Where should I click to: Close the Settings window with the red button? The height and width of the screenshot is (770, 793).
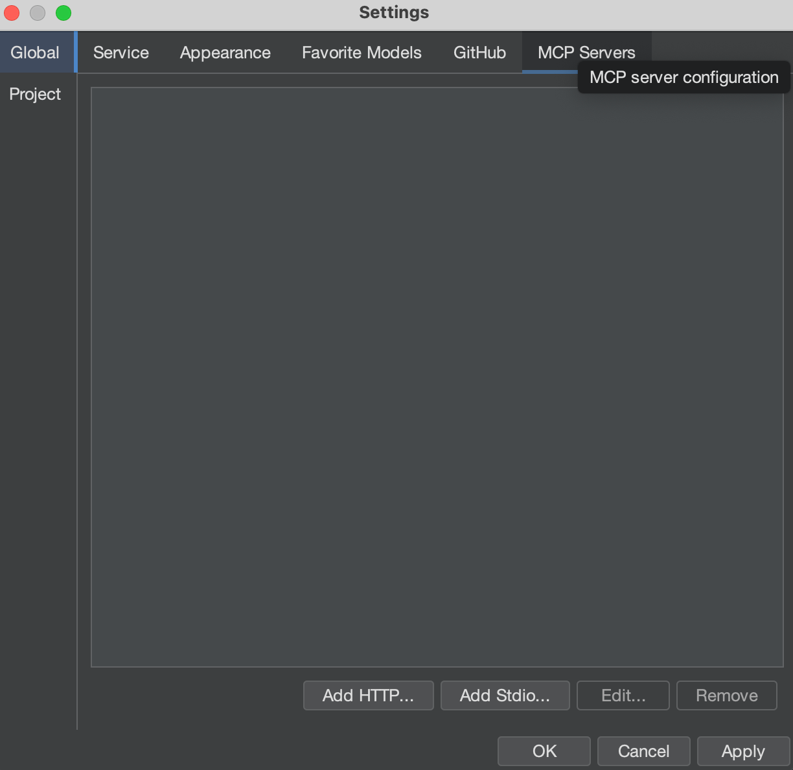(12, 12)
